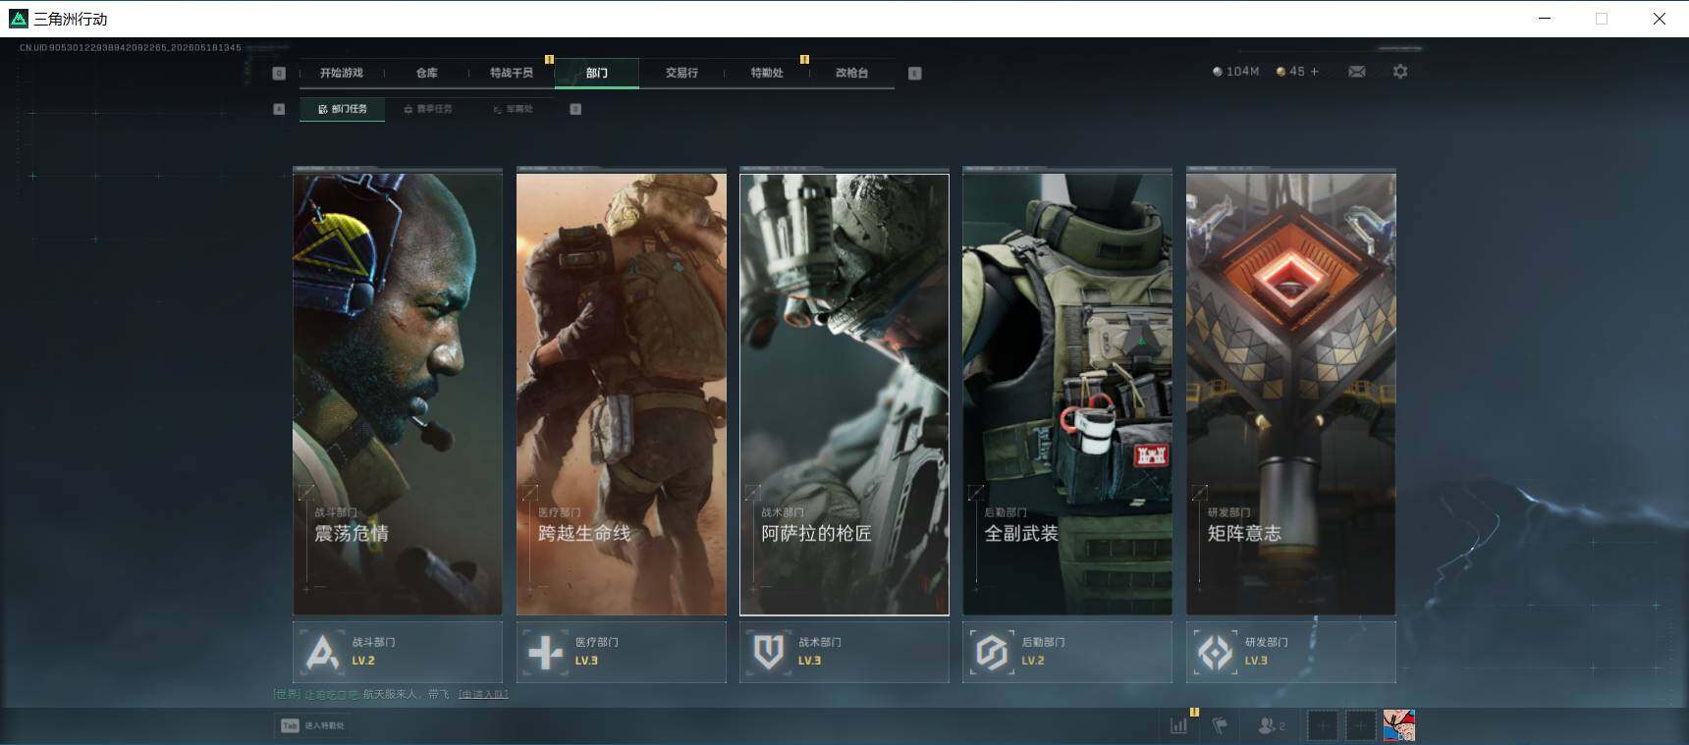
Task: Open the 震荡危情 combat department card
Action: [398, 393]
